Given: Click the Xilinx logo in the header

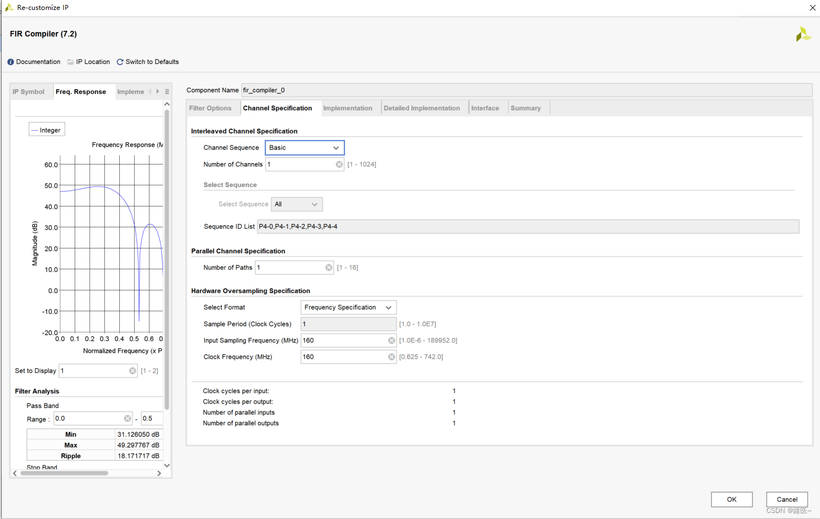Looking at the screenshot, I should tap(803, 34).
